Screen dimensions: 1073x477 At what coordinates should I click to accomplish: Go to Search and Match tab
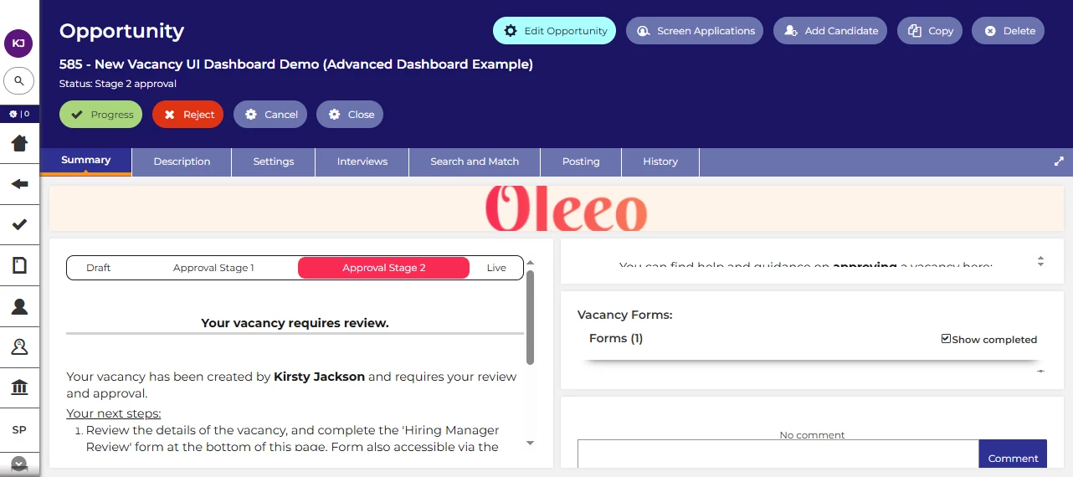pyautogui.click(x=475, y=162)
